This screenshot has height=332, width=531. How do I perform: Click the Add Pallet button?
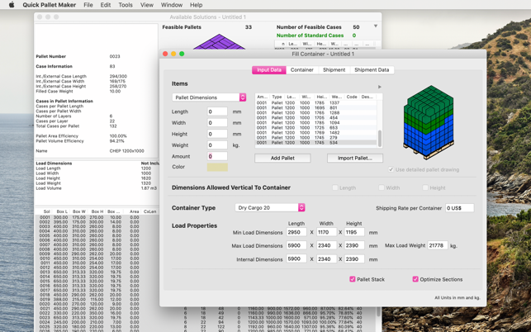282,158
